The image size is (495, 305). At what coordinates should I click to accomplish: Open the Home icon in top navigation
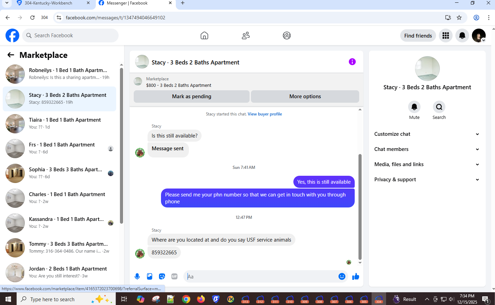(204, 35)
